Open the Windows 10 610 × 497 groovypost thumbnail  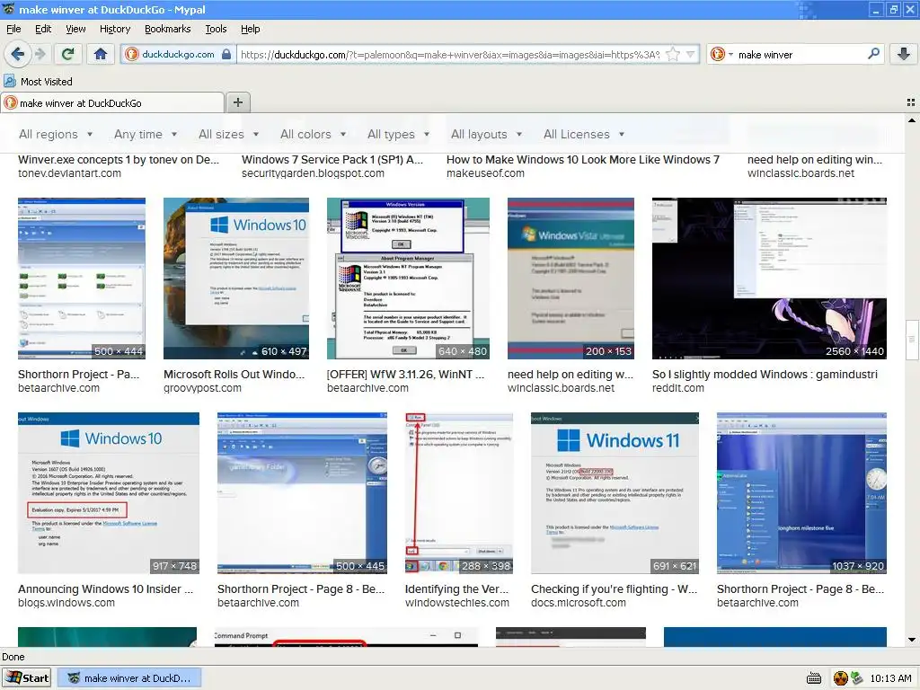coord(236,279)
